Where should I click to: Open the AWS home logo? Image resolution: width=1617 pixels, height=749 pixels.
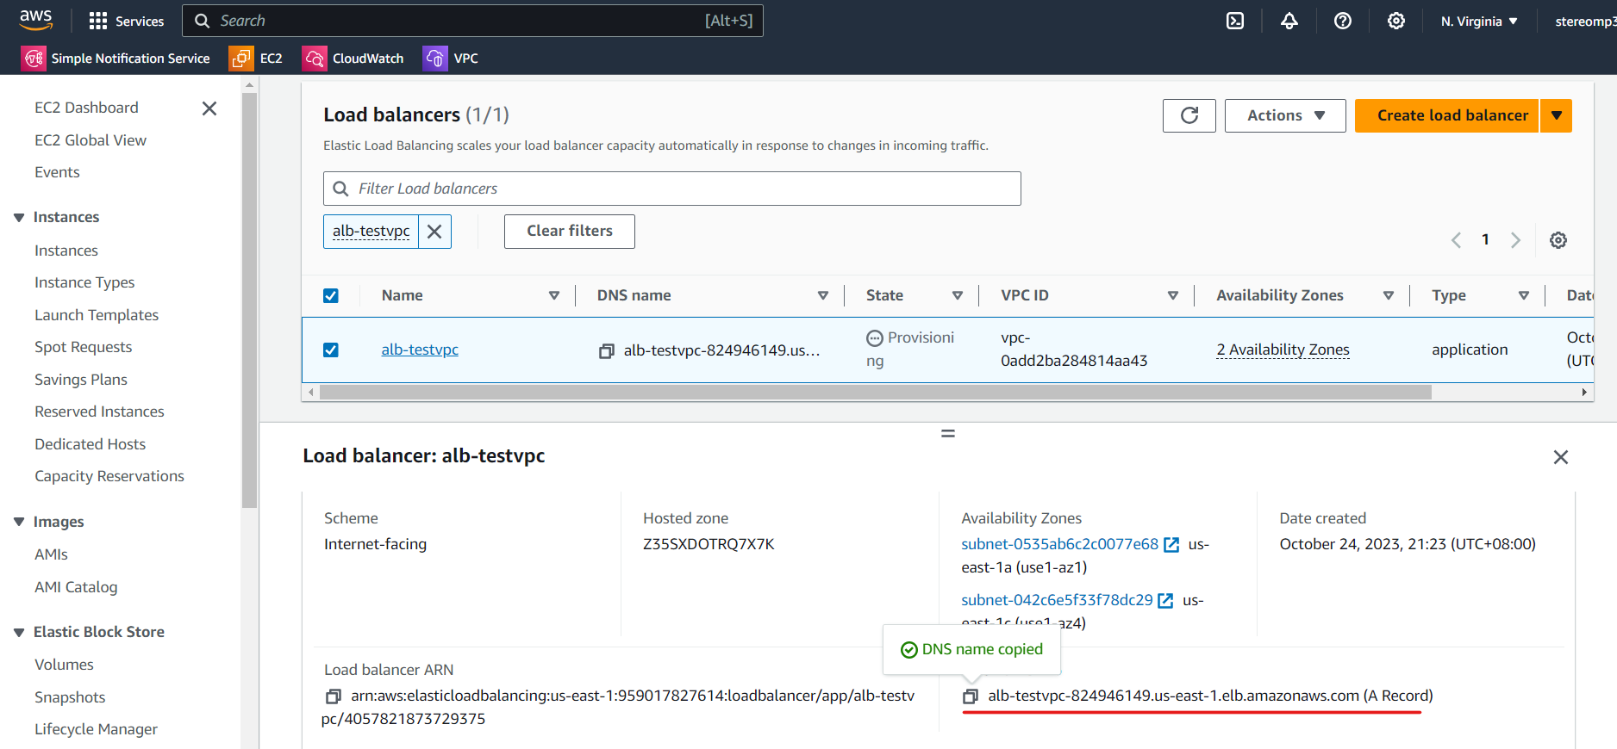(x=35, y=20)
